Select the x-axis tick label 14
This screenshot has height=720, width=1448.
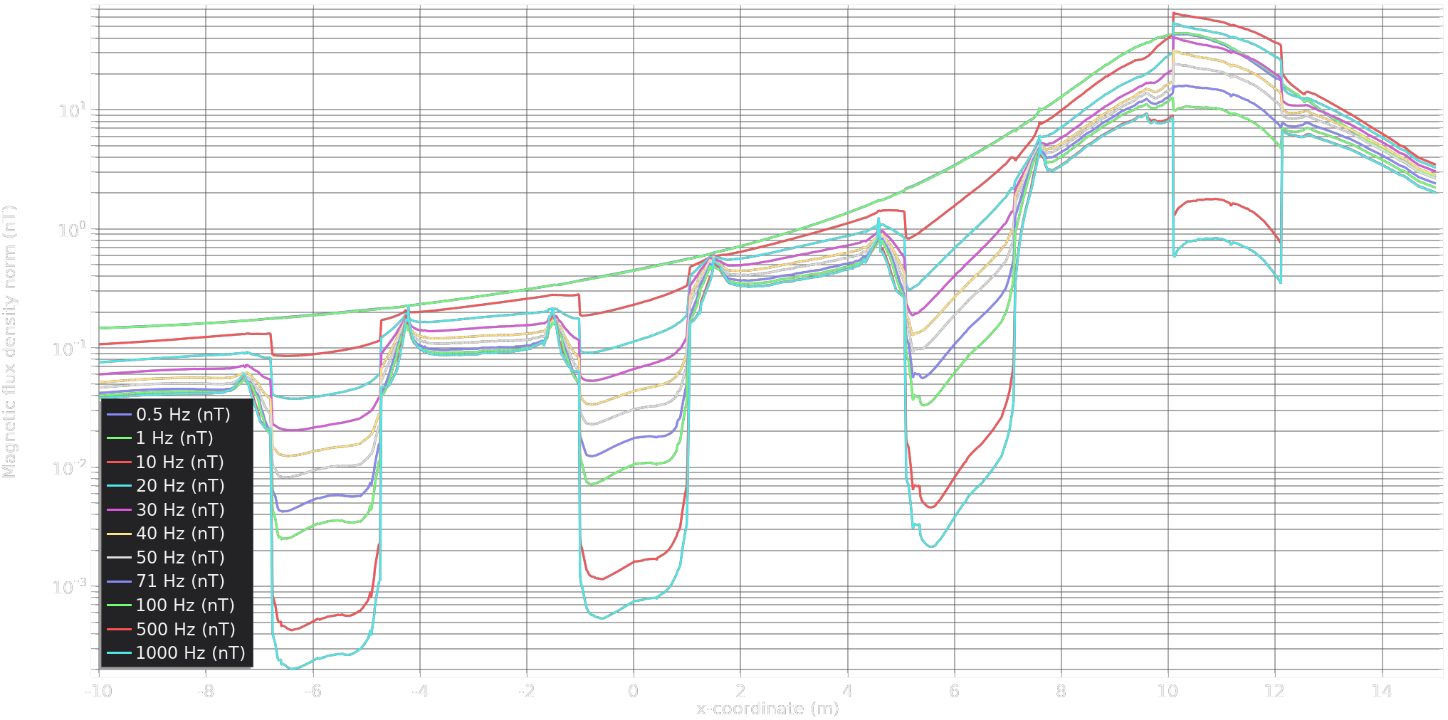1381,692
